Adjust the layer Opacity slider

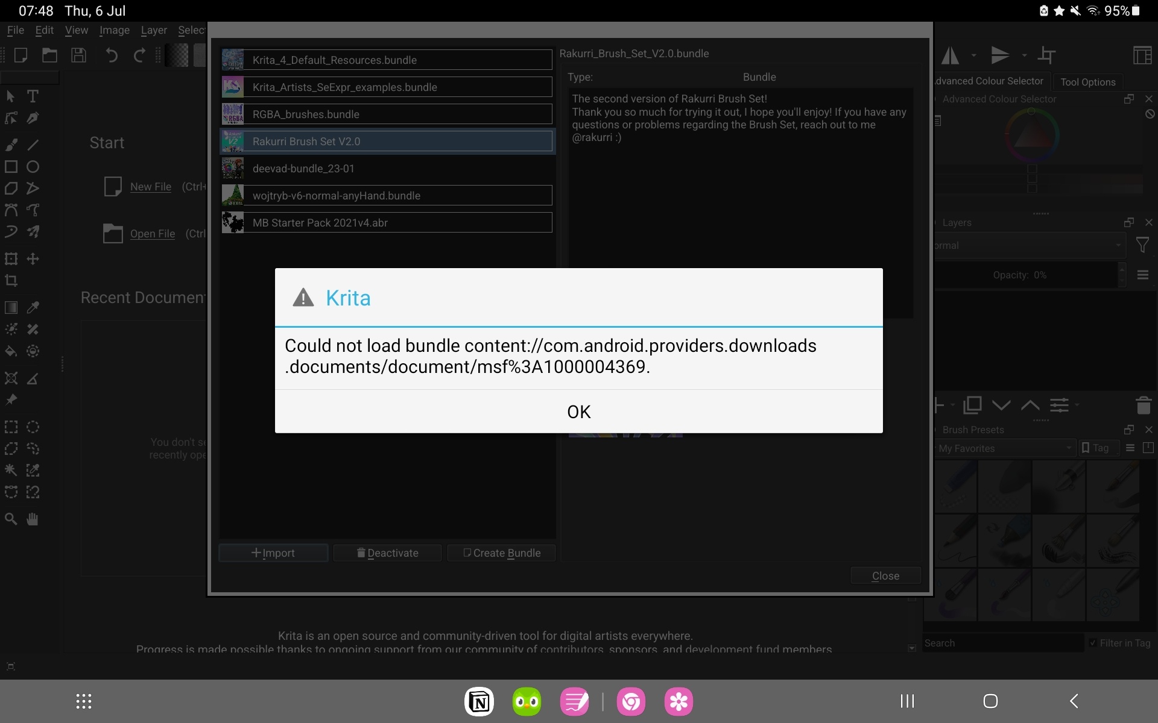(1025, 275)
